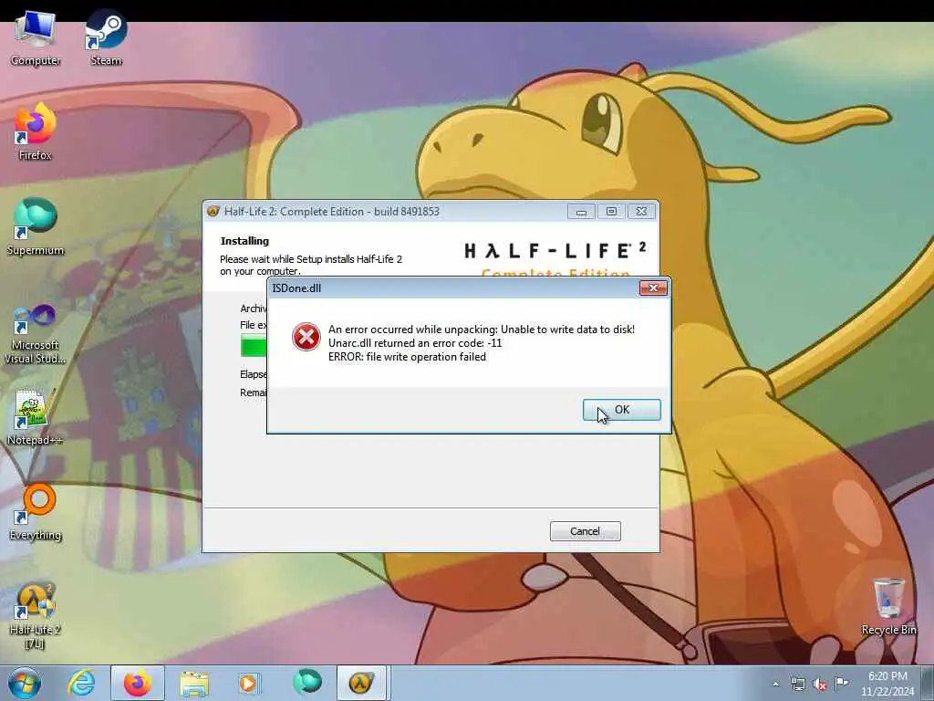The height and width of the screenshot is (701, 934).
Task: Click the lambda icon in setup title bar
Action: [213, 212]
